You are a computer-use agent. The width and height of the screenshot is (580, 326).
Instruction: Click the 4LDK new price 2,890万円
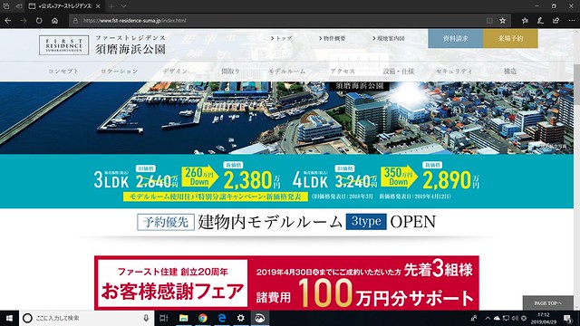coord(451,180)
